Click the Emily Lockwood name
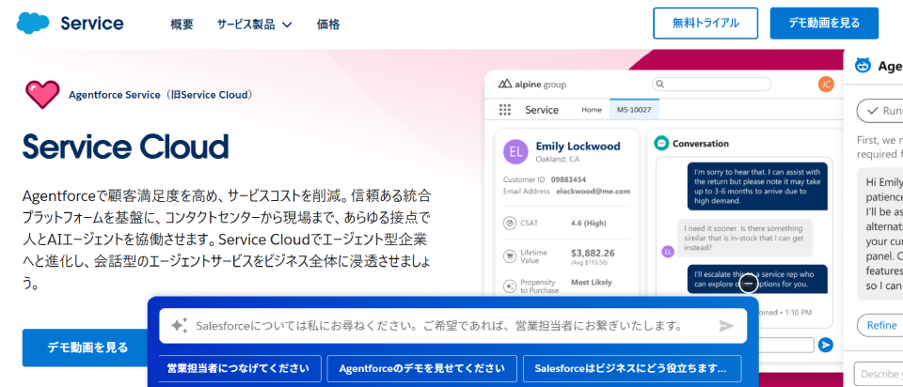 [578, 146]
